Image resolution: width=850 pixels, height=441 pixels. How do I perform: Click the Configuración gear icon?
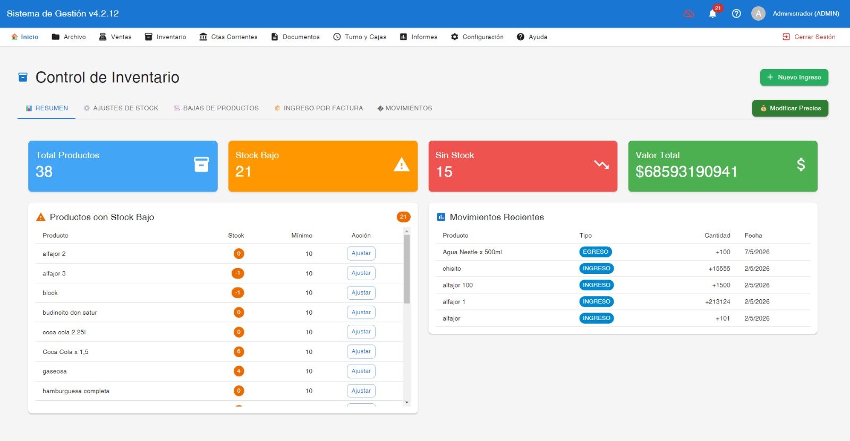click(455, 37)
